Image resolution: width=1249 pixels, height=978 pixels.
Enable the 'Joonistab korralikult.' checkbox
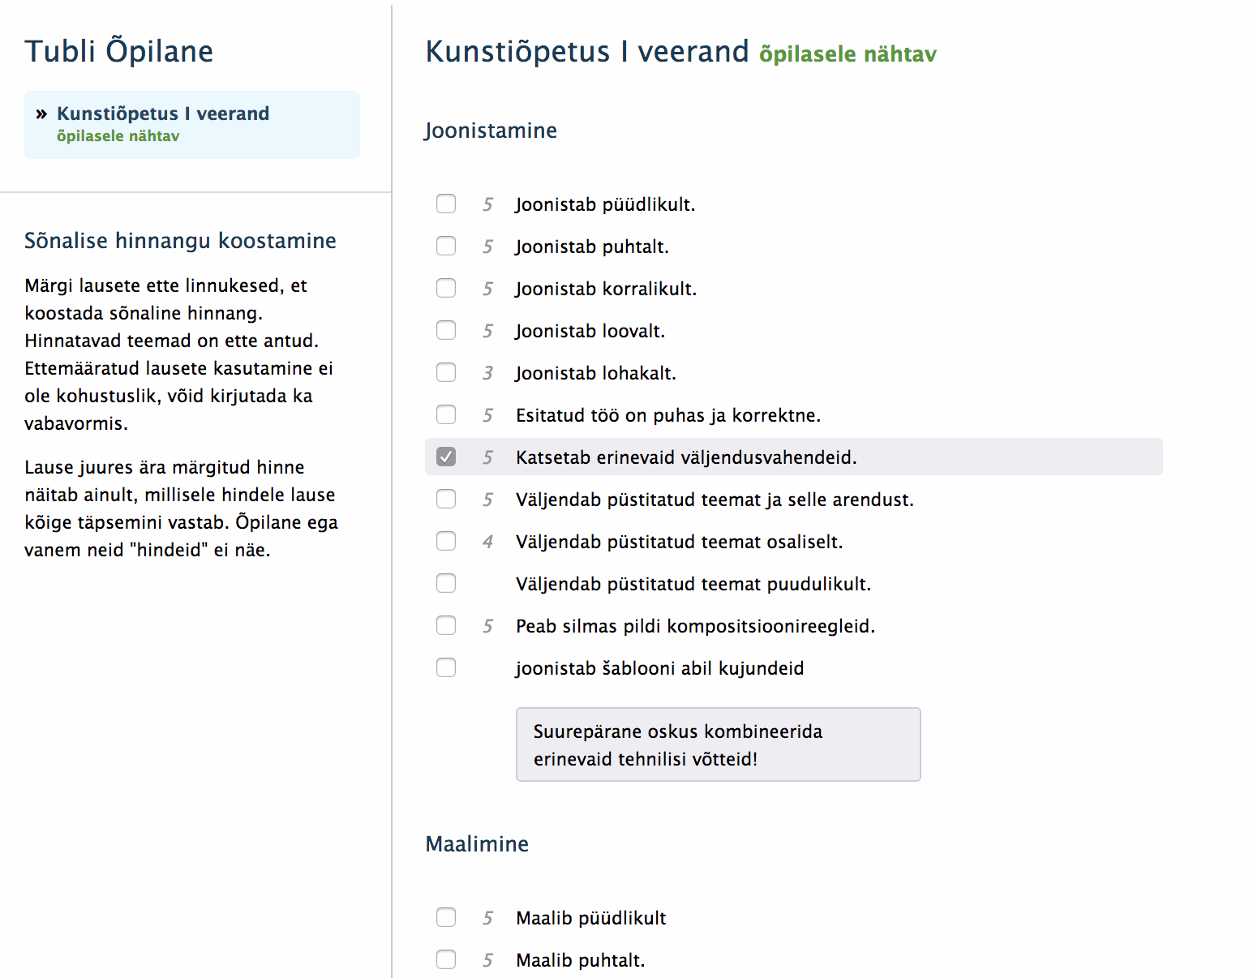pos(446,288)
